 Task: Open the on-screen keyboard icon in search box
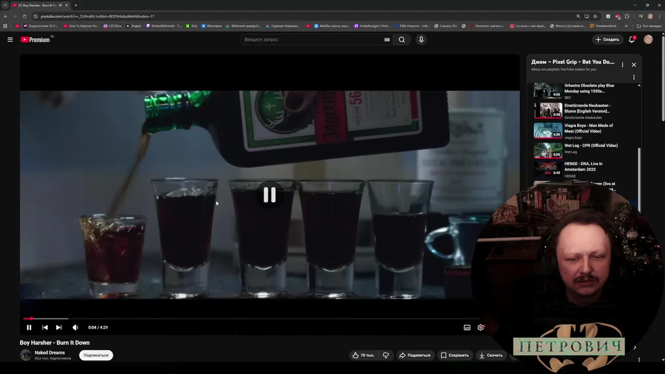[x=387, y=39]
